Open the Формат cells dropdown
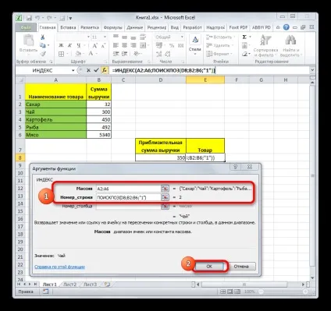This screenshot has width=331, height=311. 219,54
